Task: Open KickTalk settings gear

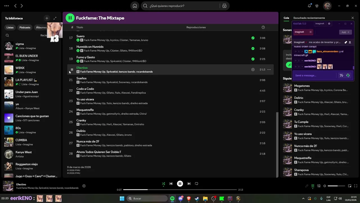Action: pos(329,24)
